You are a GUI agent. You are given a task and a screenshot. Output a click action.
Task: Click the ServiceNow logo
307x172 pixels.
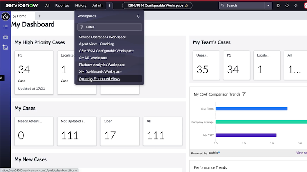pos(21,5)
